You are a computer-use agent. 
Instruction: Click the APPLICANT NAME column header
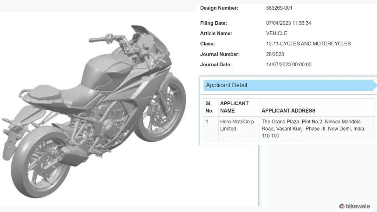(x=239, y=107)
